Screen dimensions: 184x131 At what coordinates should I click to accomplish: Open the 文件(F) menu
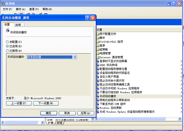pos(7,9)
